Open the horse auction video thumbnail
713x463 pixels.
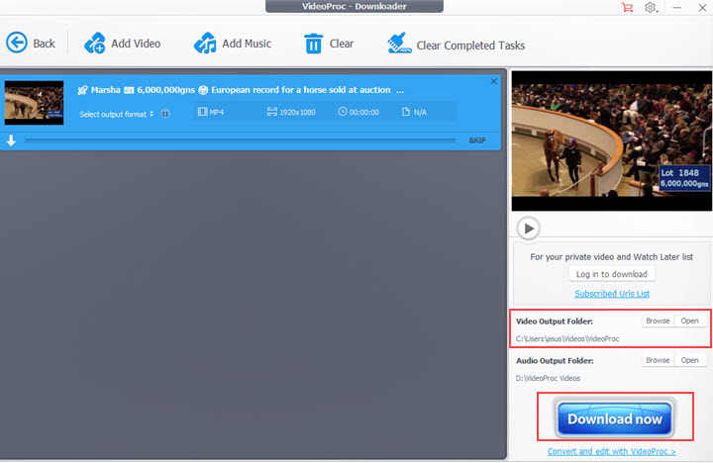34,103
